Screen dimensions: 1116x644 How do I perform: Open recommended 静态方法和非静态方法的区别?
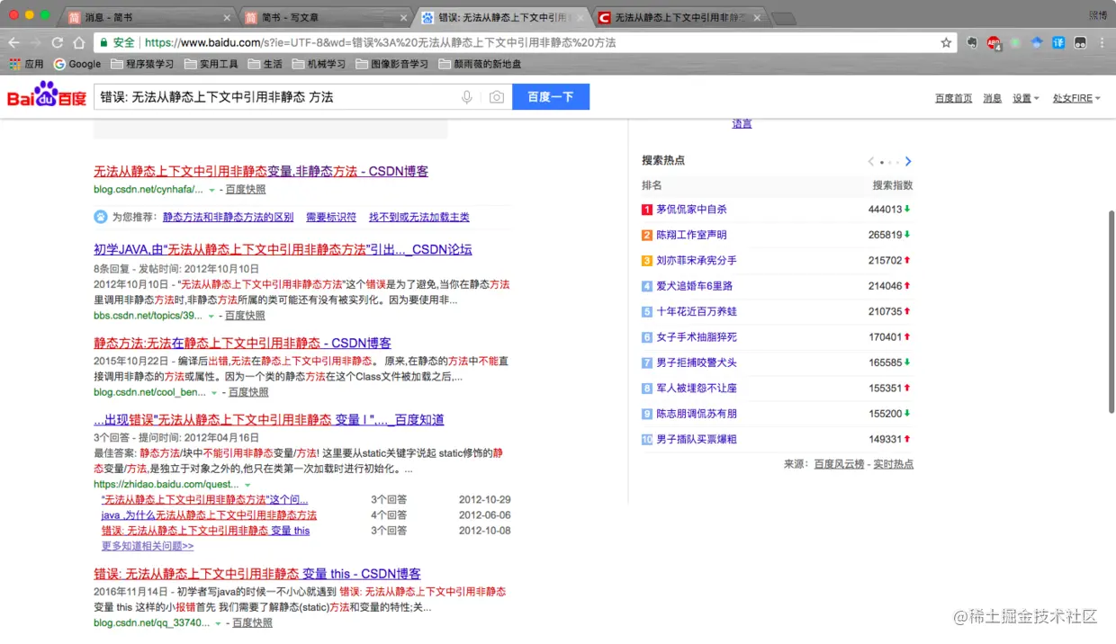click(x=228, y=217)
